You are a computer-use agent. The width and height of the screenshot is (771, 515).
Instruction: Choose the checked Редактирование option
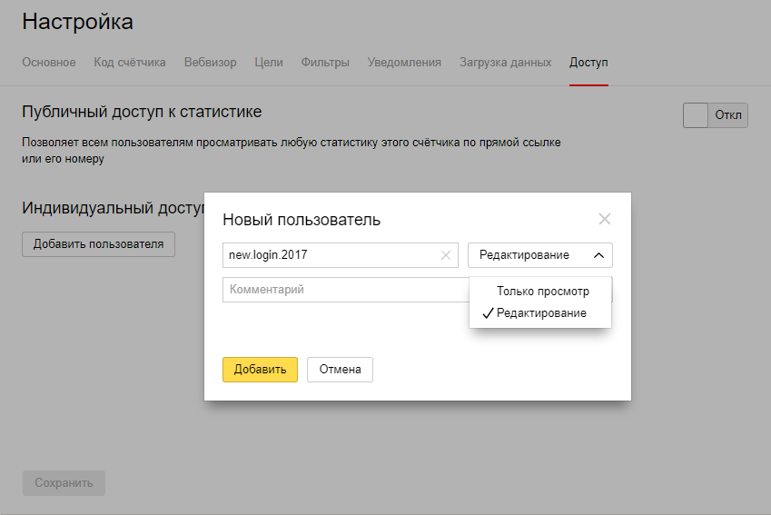pos(540,313)
